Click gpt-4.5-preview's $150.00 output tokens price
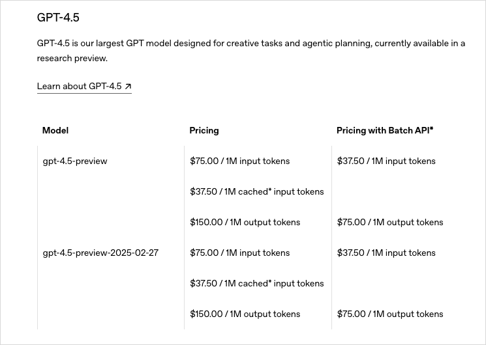 pyautogui.click(x=245, y=223)
